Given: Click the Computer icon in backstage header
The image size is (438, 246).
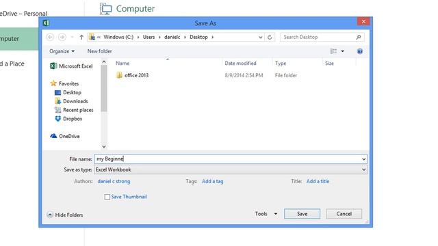Looking at the screenshot, I should pyautogui.click(x=106, y=9).
